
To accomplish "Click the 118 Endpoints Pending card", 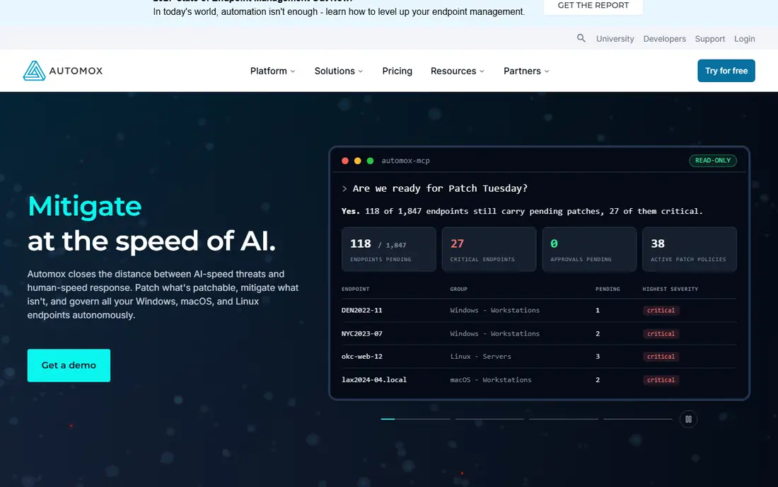I will pos(388,249).
